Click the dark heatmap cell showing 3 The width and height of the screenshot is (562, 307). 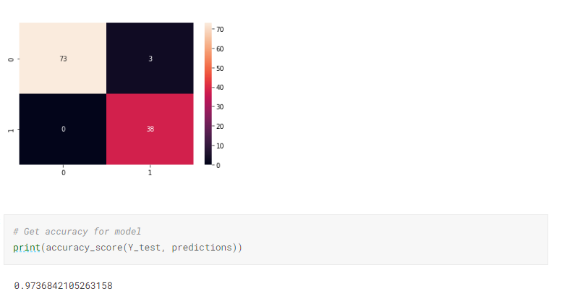pyautogui.click(x=150, y=59)
